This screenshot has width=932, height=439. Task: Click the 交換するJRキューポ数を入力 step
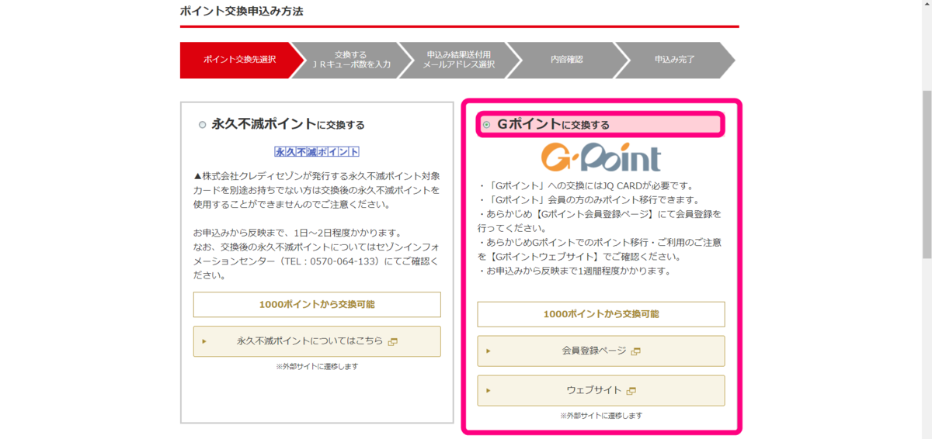click(350, 60)
